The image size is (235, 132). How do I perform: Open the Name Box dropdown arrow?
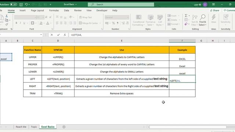click(41, 35)
